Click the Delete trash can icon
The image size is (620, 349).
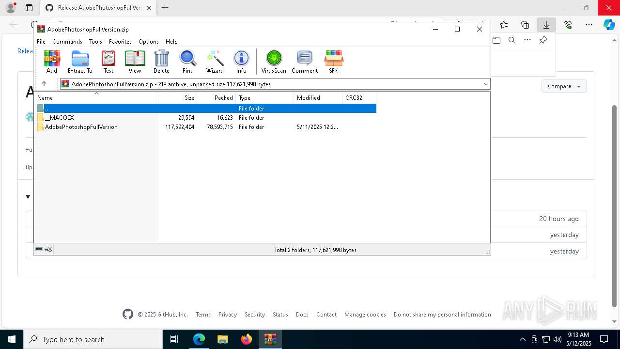[x=161, y=62]
